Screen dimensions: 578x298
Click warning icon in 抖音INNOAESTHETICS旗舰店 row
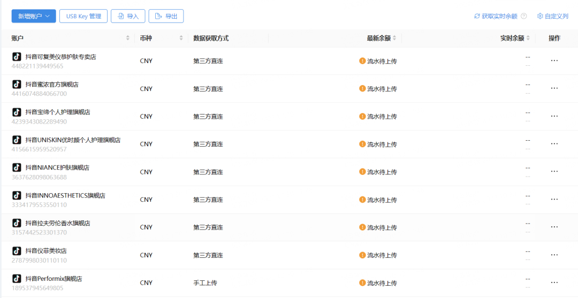coord(362,200)
